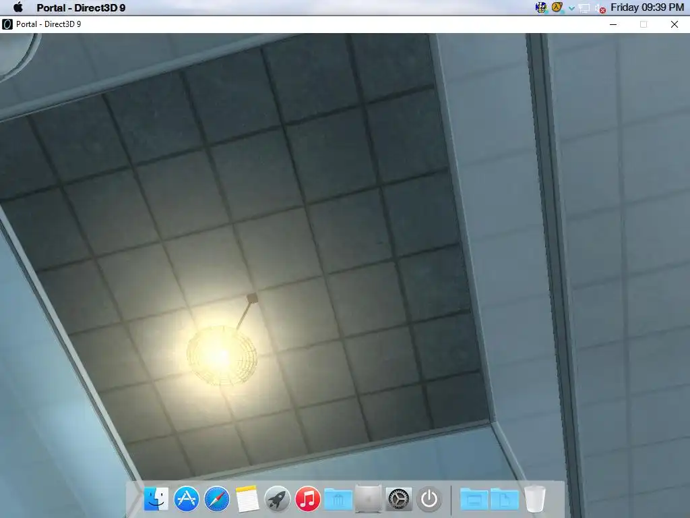Click the Portal window title icon
Image resolution: width=690 pixels, height=518 pixels.
click(7, 24)
